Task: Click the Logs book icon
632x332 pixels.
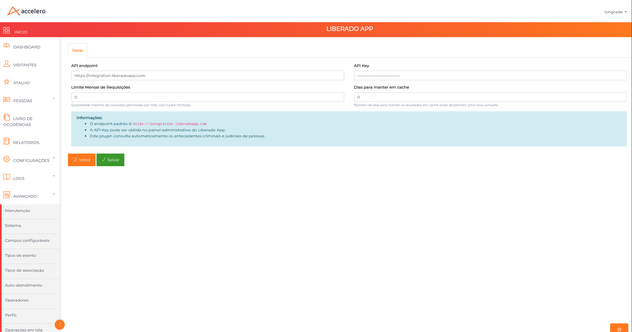Action: click(7, 177)
